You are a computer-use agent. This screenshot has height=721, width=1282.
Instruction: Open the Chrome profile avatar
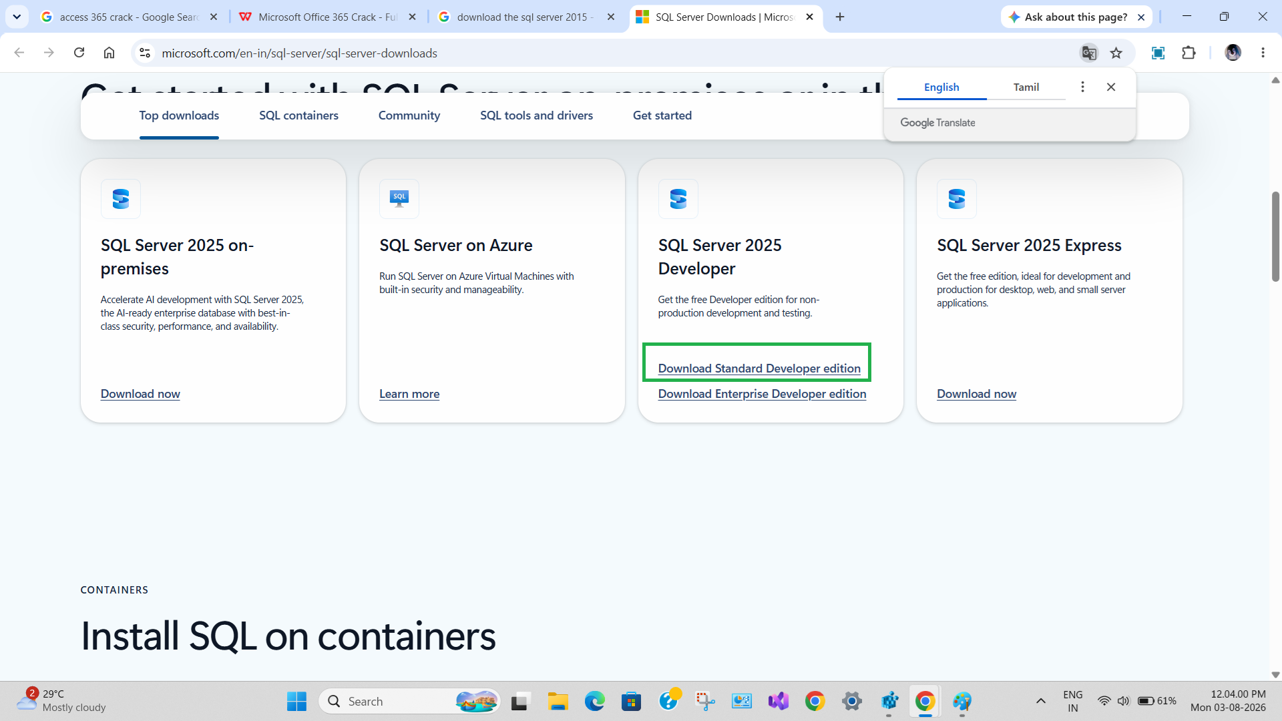click(1233, 53)
